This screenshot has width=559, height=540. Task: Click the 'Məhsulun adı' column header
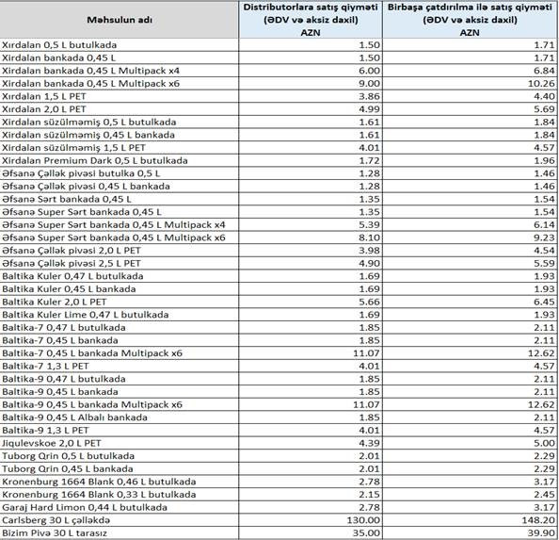tap(120, 20)
